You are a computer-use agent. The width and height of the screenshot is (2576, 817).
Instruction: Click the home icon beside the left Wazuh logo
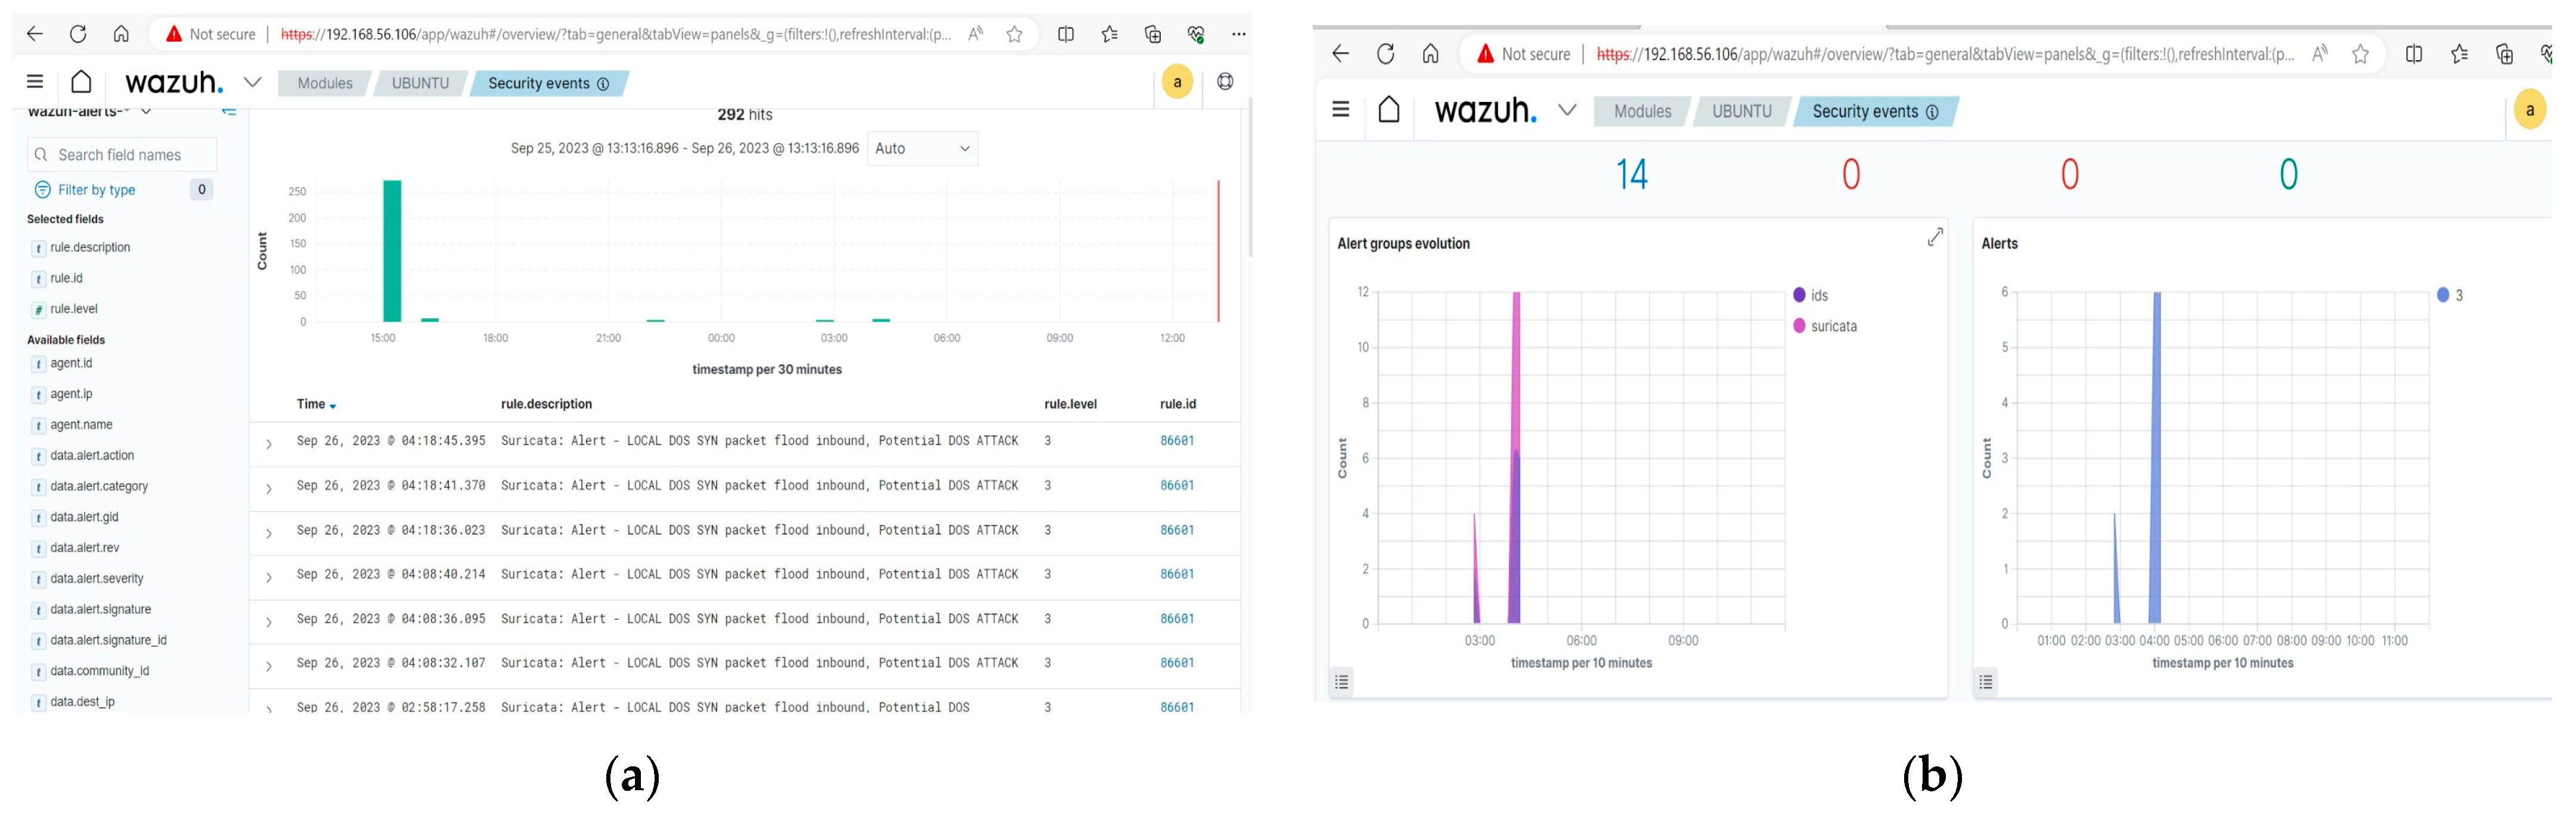click(x=81, y=82)
